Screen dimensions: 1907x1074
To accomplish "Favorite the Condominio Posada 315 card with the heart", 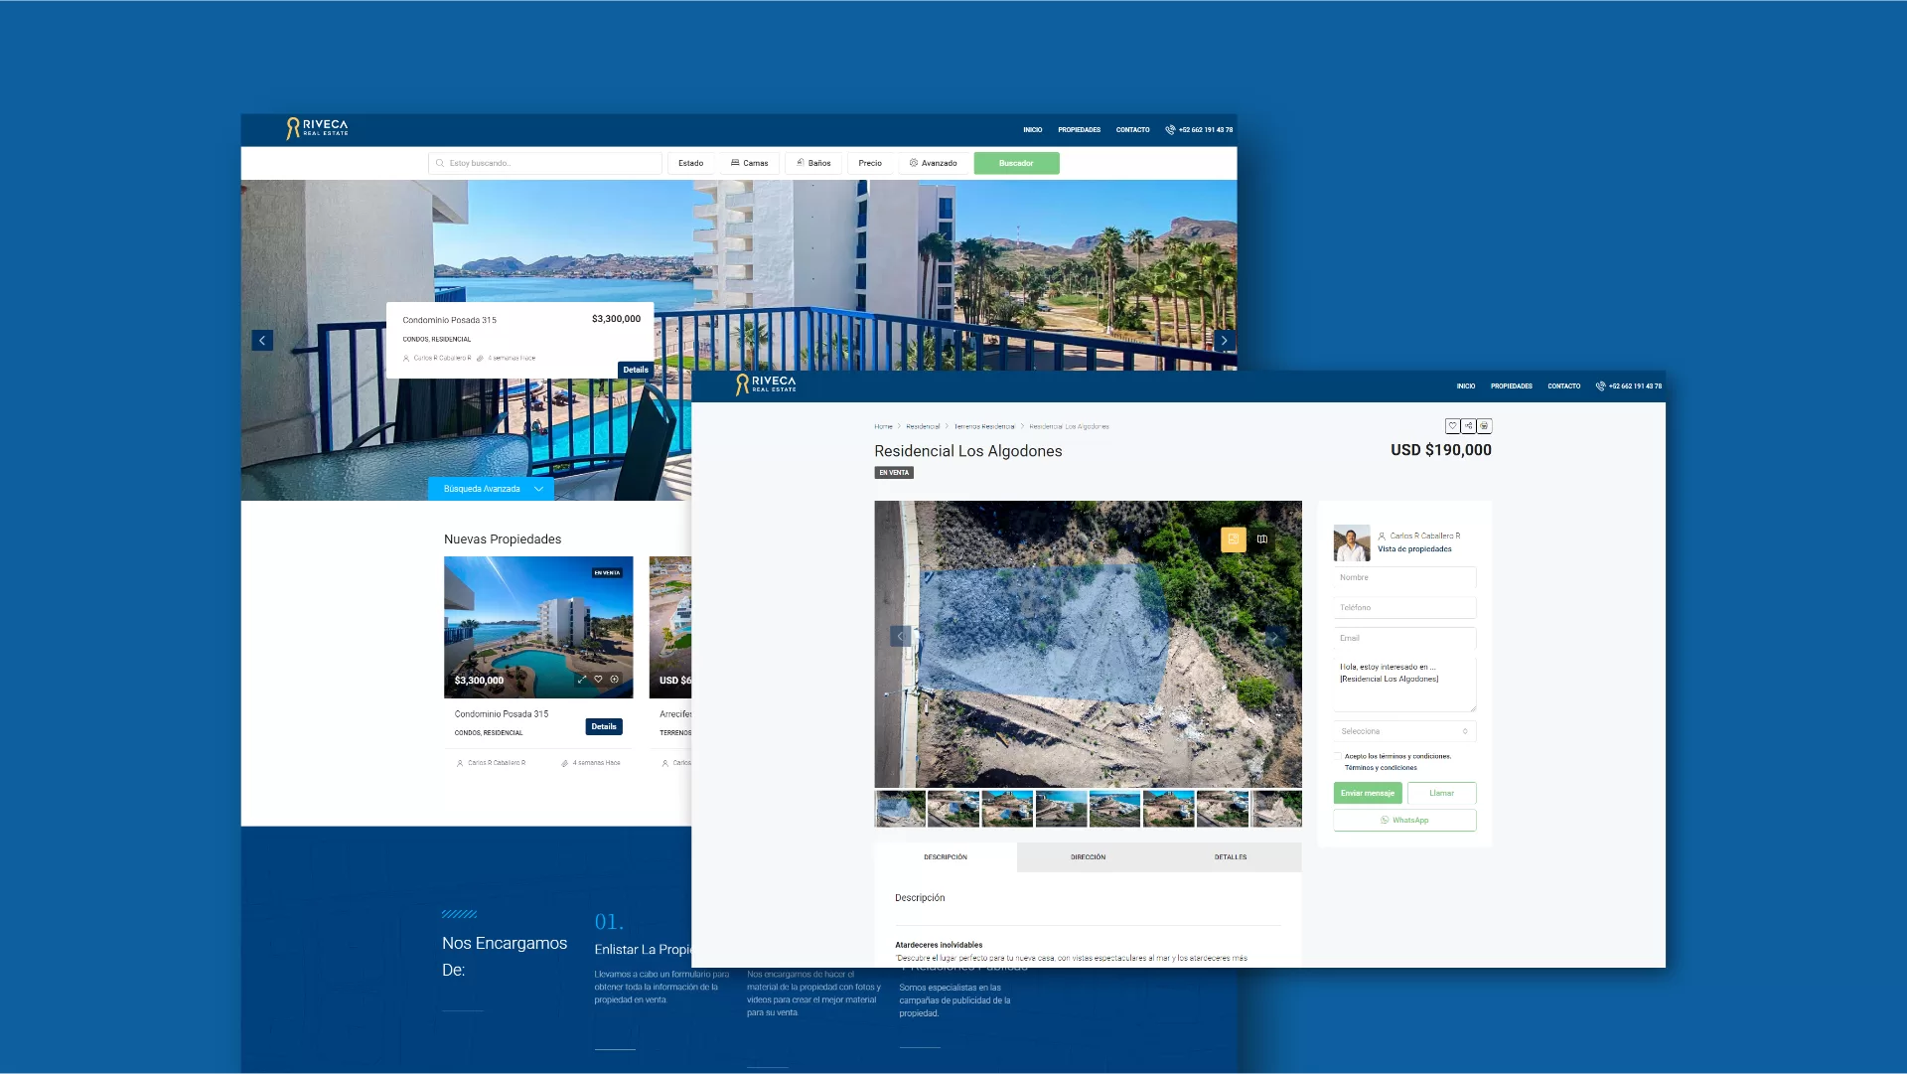I will [x=598, y=680].
